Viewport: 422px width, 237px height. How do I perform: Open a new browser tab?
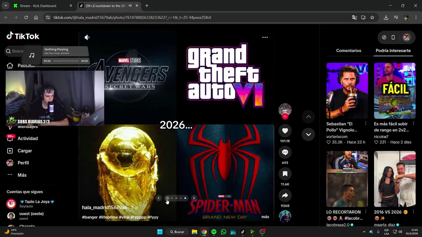point(147,6)
